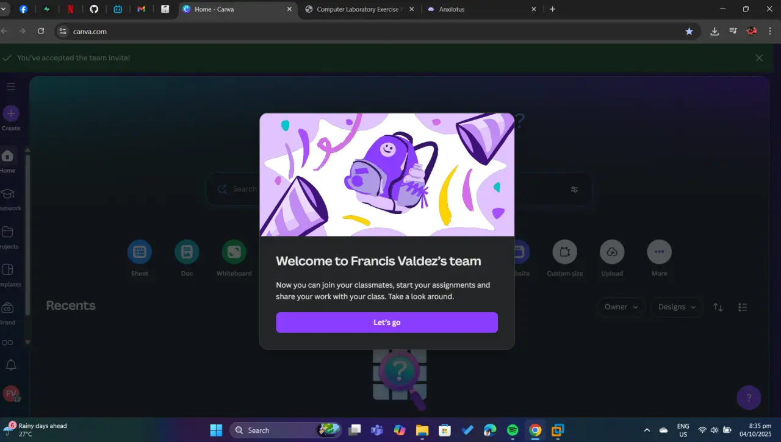Viewport: 781px width, 442px height.
Task: Open the FV profile avatar
Action: [11, 394]
